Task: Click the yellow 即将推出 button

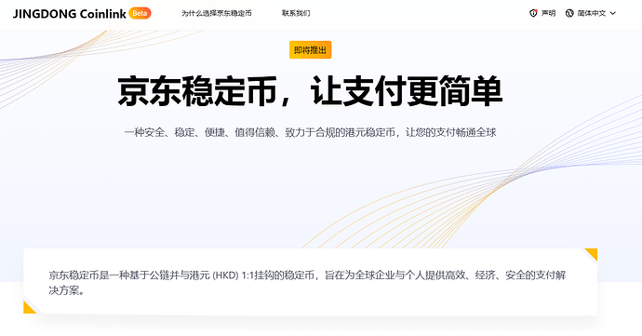Action: [x=311, y=50]
